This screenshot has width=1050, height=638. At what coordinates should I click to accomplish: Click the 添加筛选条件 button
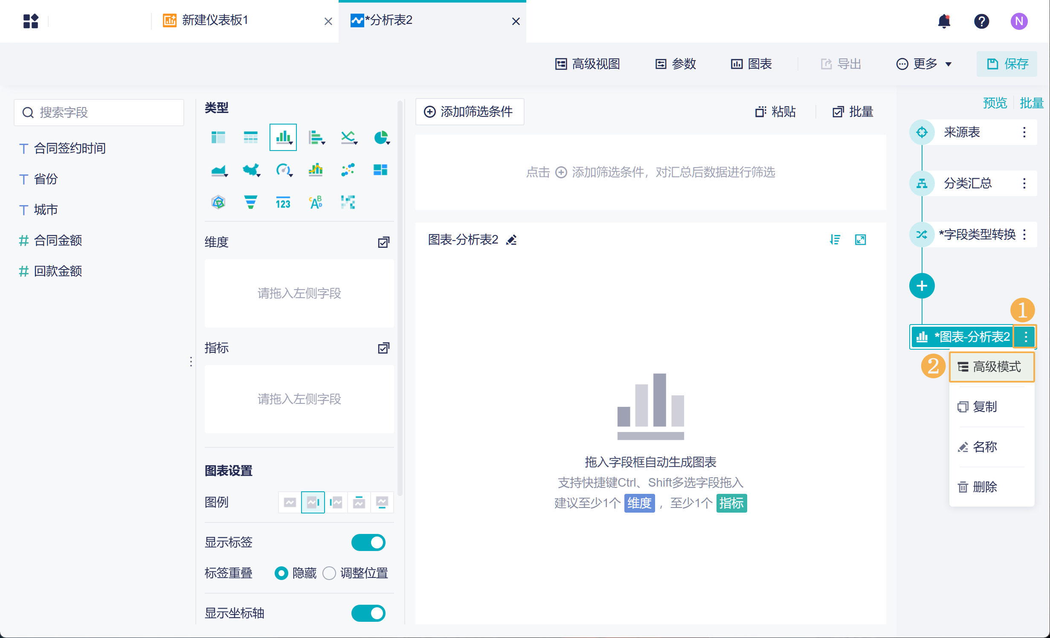click(x=470, y=112)
